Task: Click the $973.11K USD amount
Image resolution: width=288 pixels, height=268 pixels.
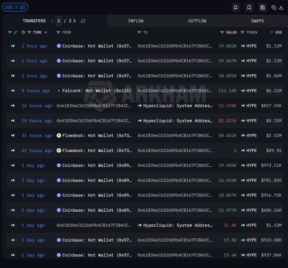Action: coord(271,166)
